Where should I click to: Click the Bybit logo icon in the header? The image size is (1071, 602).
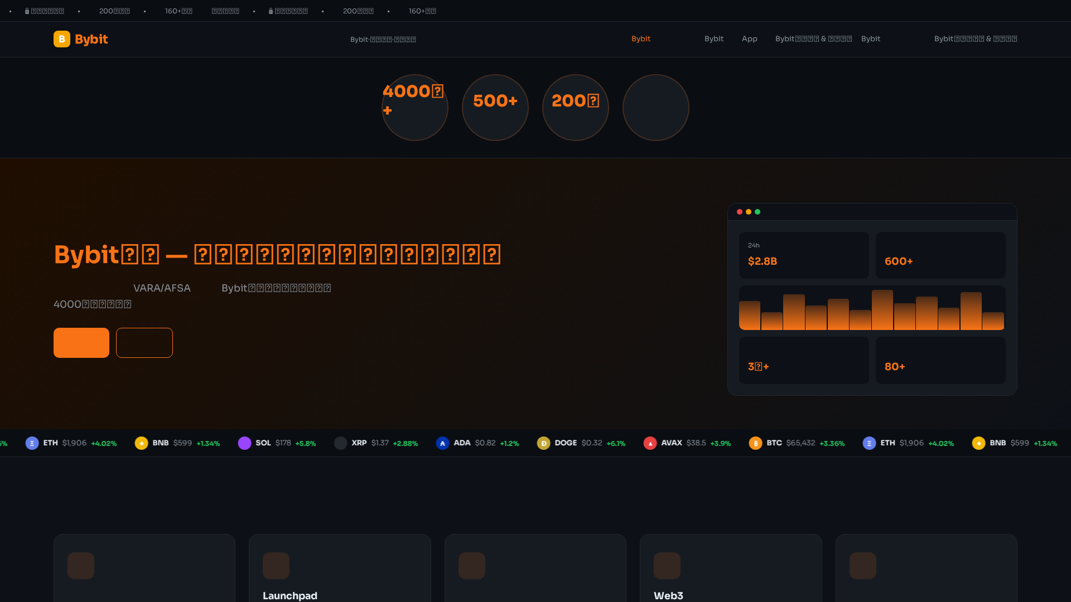pos(62,39)
